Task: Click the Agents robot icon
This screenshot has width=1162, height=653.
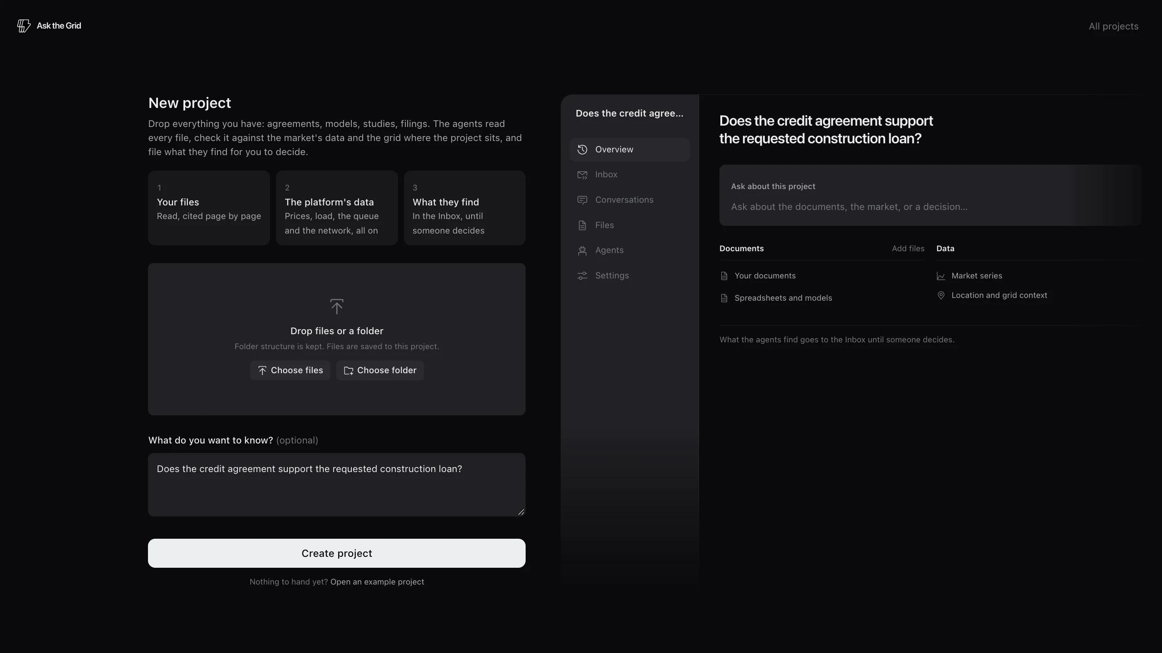Action: [x=582, y=250]
